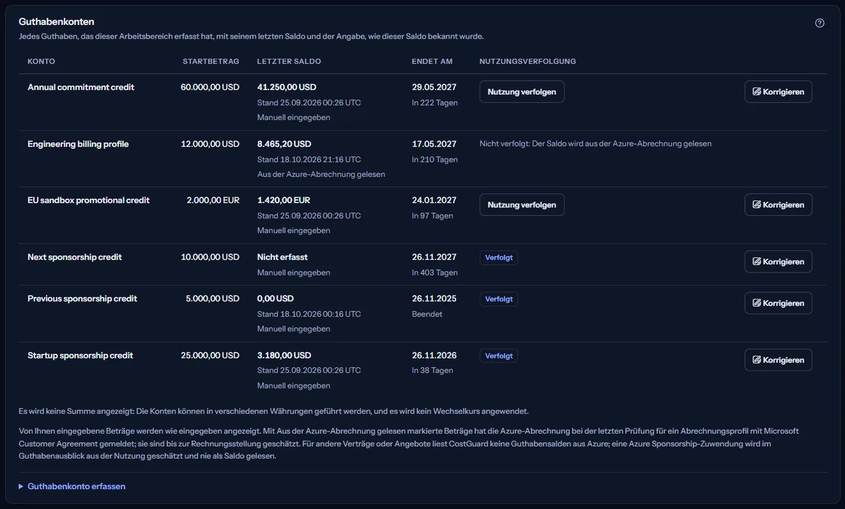Image resolution: width=845 pixels, height=509 pixels.
Task: Click the LETZTER SALDO column header
Action: (289, 62)
